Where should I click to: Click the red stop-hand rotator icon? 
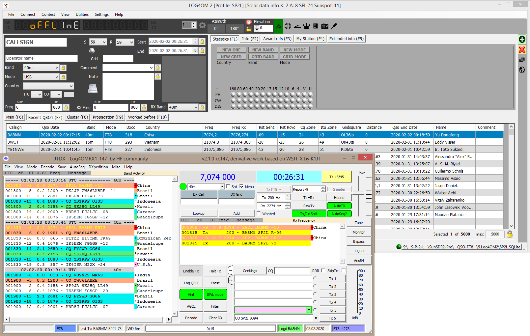(249, 22)
